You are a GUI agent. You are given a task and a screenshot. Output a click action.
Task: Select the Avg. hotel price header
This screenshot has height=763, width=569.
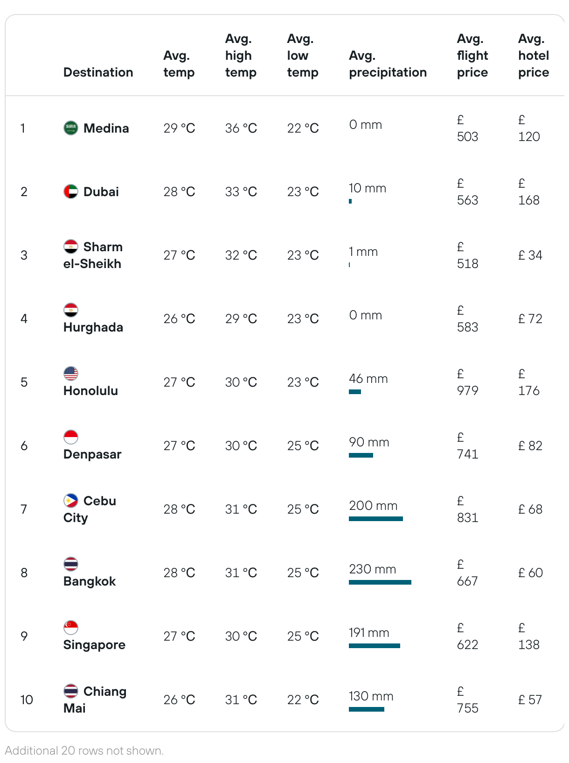(534, 56)
